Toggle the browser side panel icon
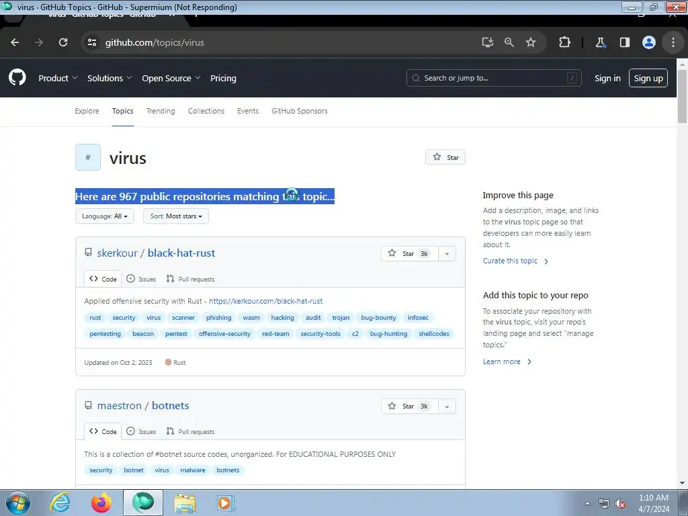Screen dimensions: 688x516 point(624,42)
